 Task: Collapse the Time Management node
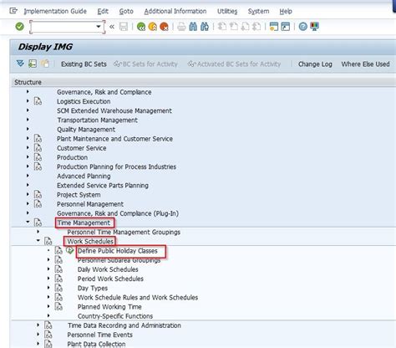(x=28, y=222)
